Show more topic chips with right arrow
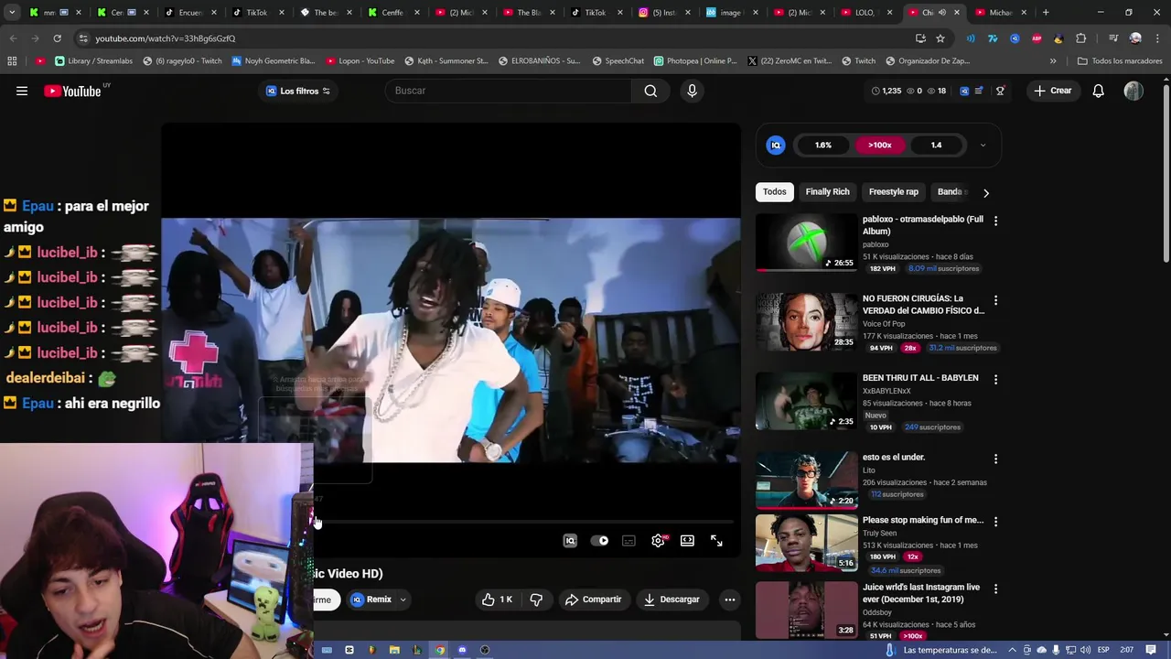Viewport: 1171px width, 659px height. click(x=985, y=192)
